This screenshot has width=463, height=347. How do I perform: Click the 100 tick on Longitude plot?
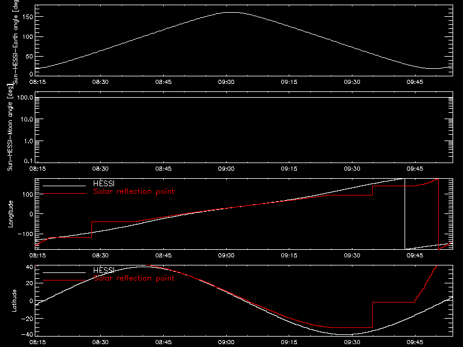27,194
